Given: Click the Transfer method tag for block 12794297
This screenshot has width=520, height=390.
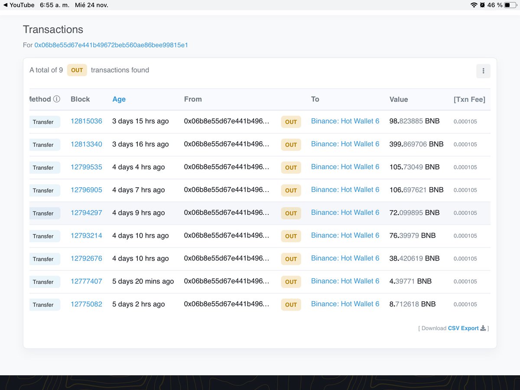Looking at the screenshot, I should pos(44,213).
